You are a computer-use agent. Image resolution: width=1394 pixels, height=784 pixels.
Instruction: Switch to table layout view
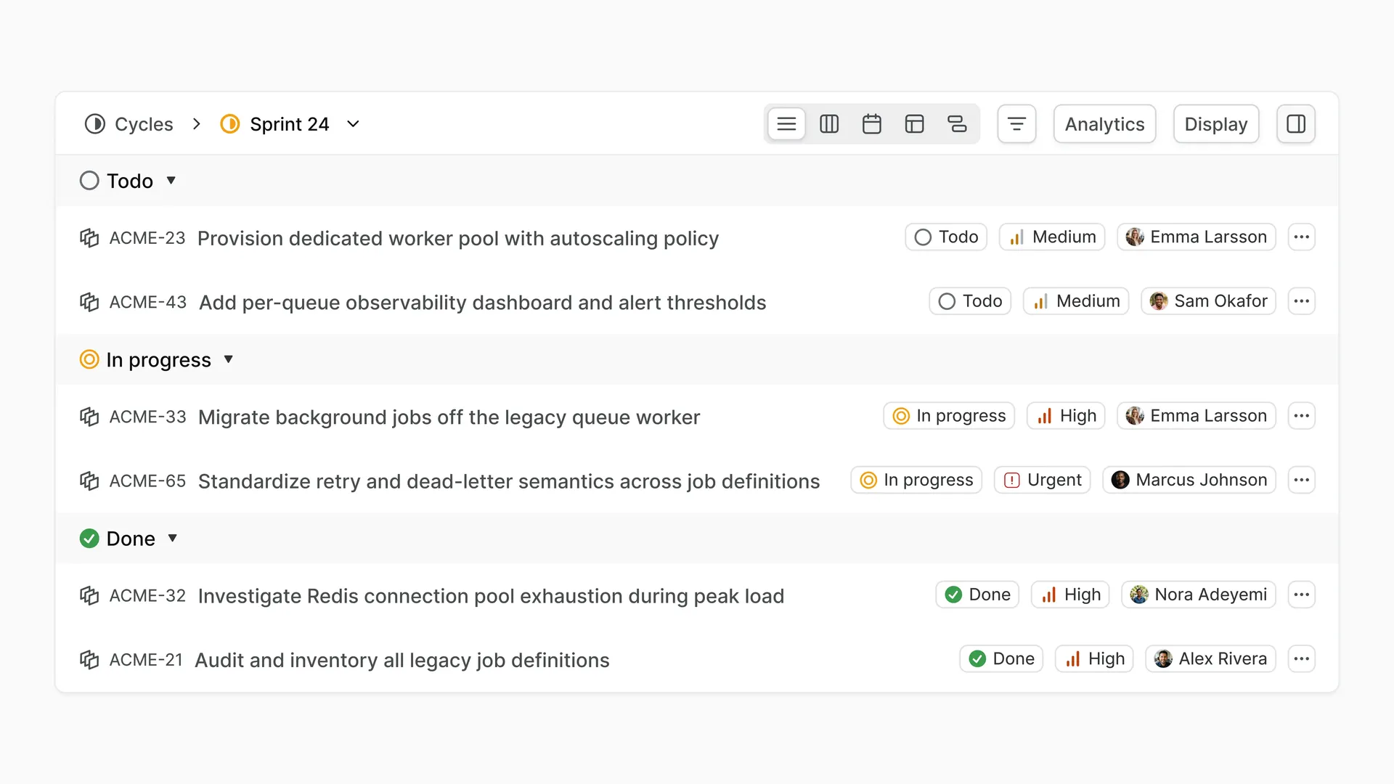915,124
